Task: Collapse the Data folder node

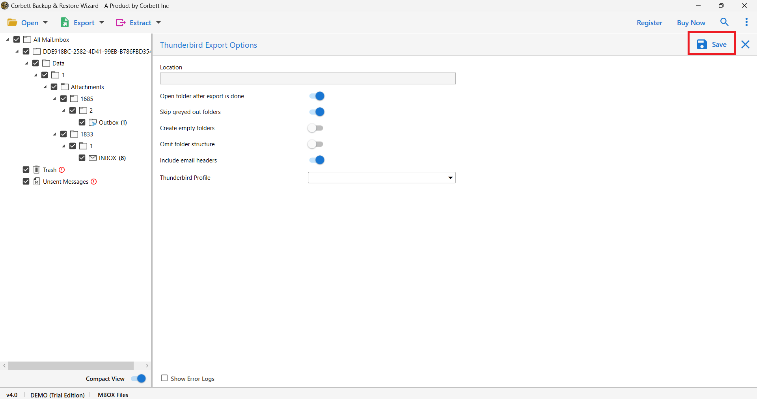Action: tap(26, 63)
